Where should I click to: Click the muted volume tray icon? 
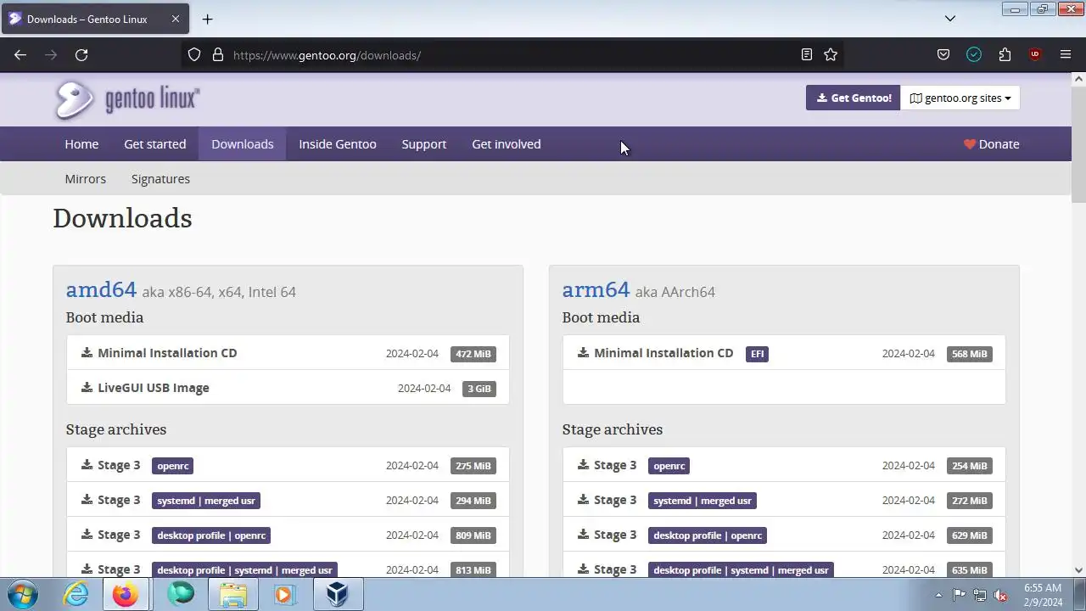1001,595
